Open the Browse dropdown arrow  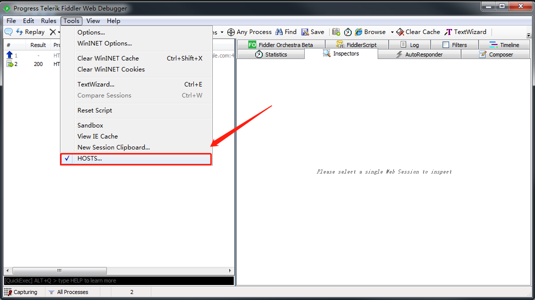coord(392,32)
